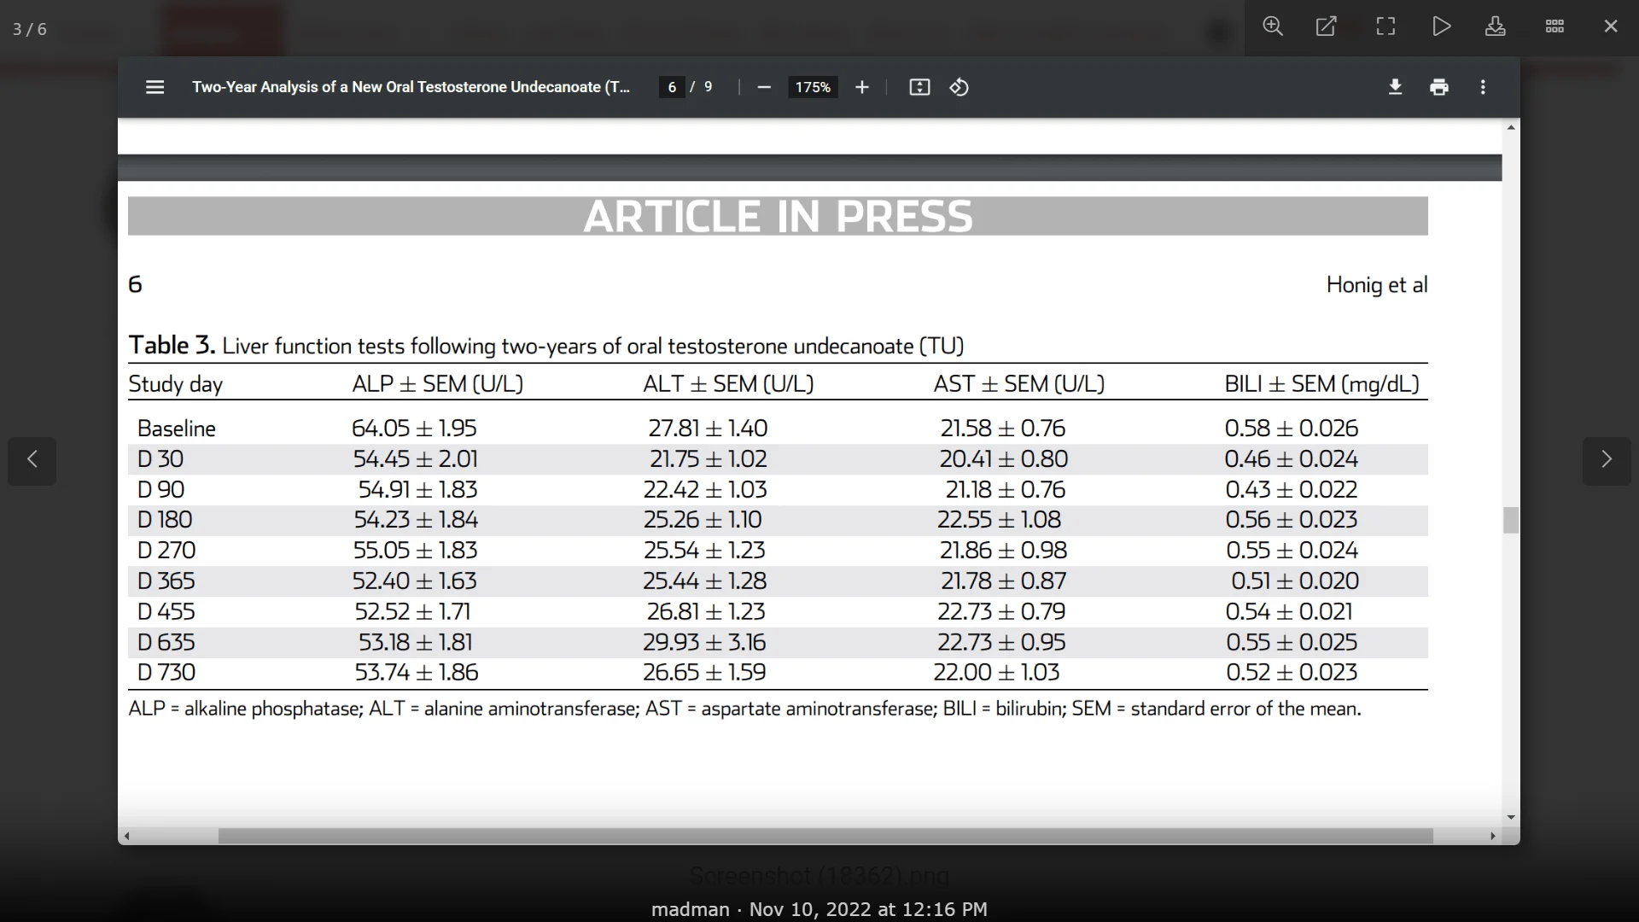Click the 'D 365' row label
This screenshot has height=922, width=1639.
click(166, 581)
